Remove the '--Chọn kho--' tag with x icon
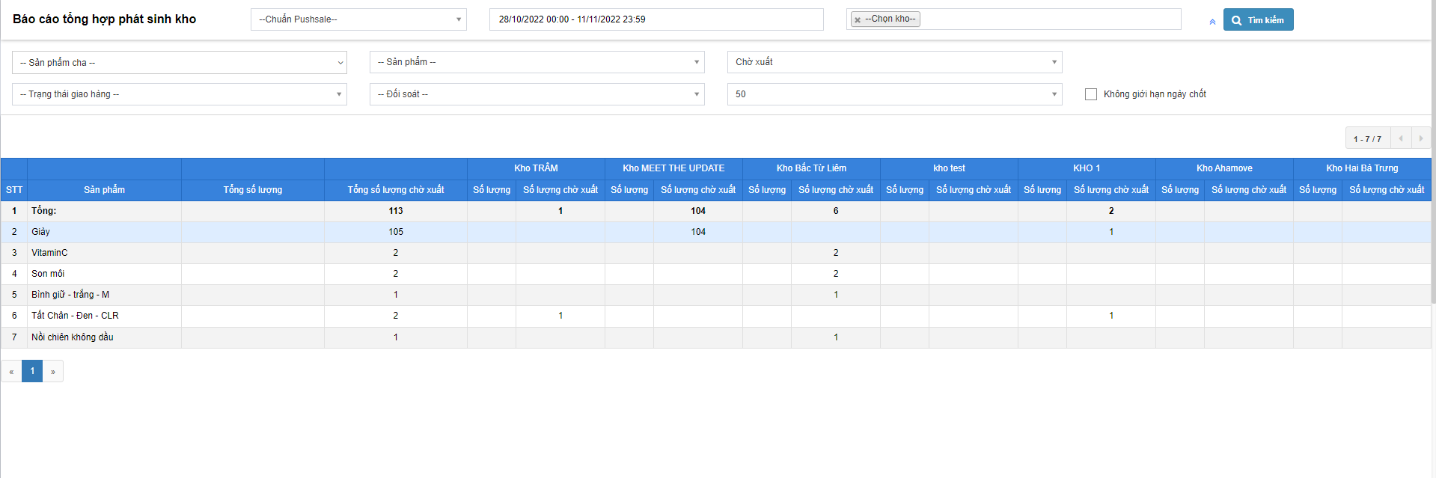 coord(858,20)
